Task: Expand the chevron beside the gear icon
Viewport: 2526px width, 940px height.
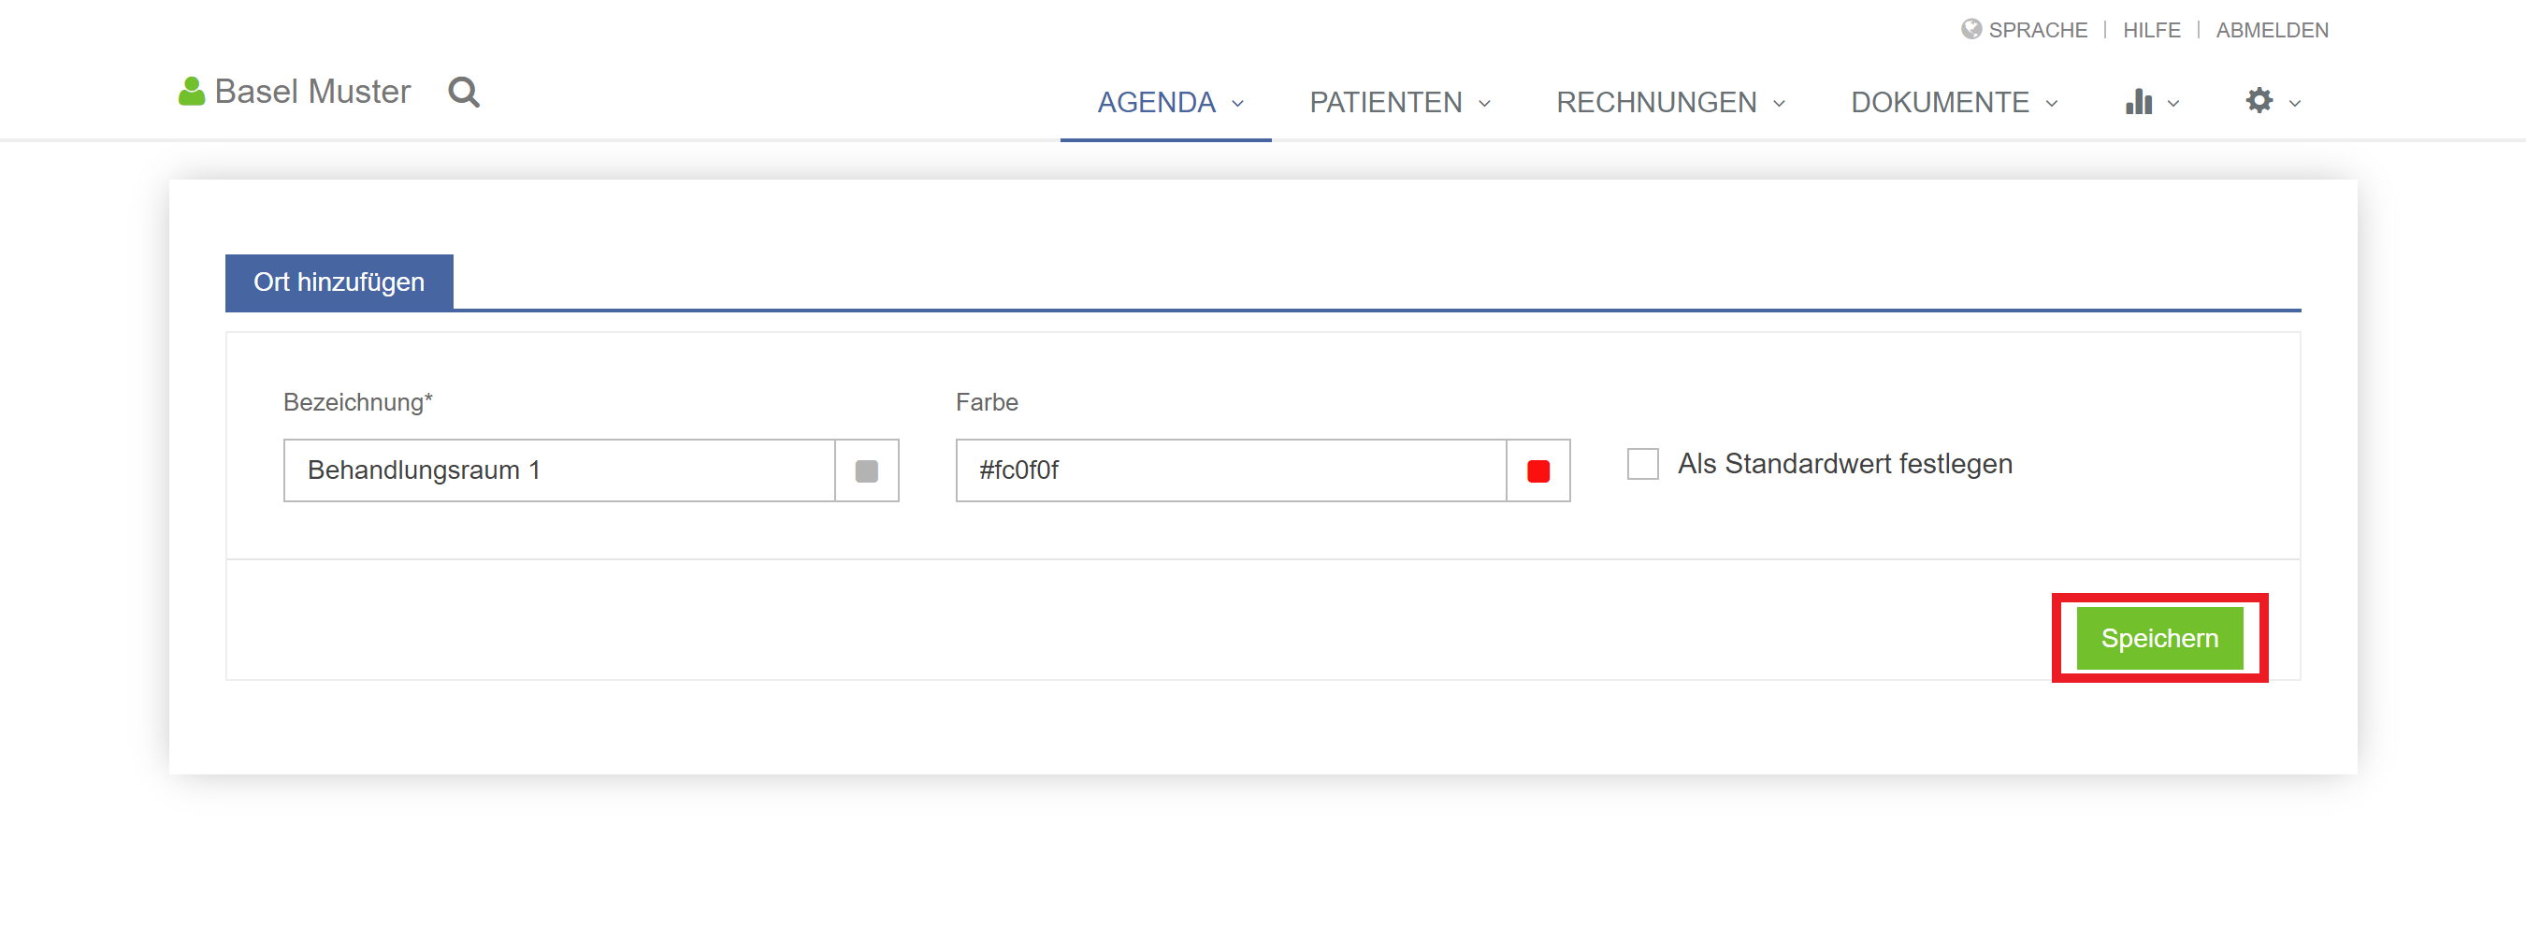Action: 2295,103
